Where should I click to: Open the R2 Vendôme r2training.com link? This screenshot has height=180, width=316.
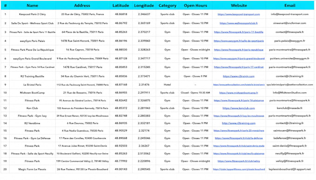[238, 123]
